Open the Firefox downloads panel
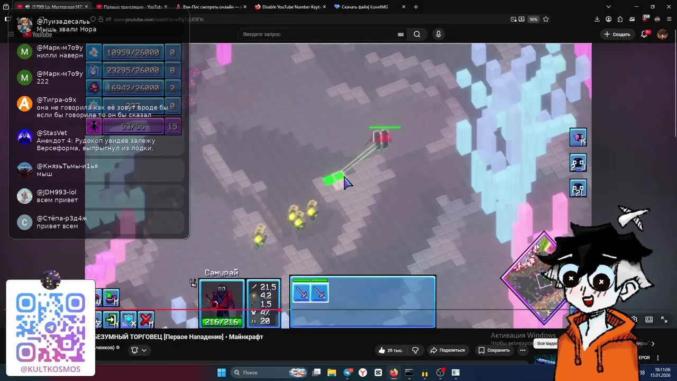This screenshot has width=677, height=381. (x=597, y=19)
